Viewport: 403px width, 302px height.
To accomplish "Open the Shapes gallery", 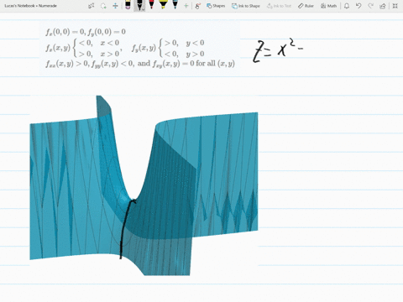I will [216, 6].
